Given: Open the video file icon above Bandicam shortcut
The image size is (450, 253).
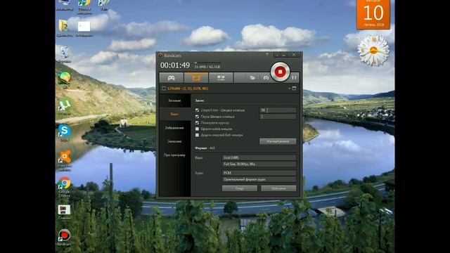Looking at the screenshot, I should 64,212.
